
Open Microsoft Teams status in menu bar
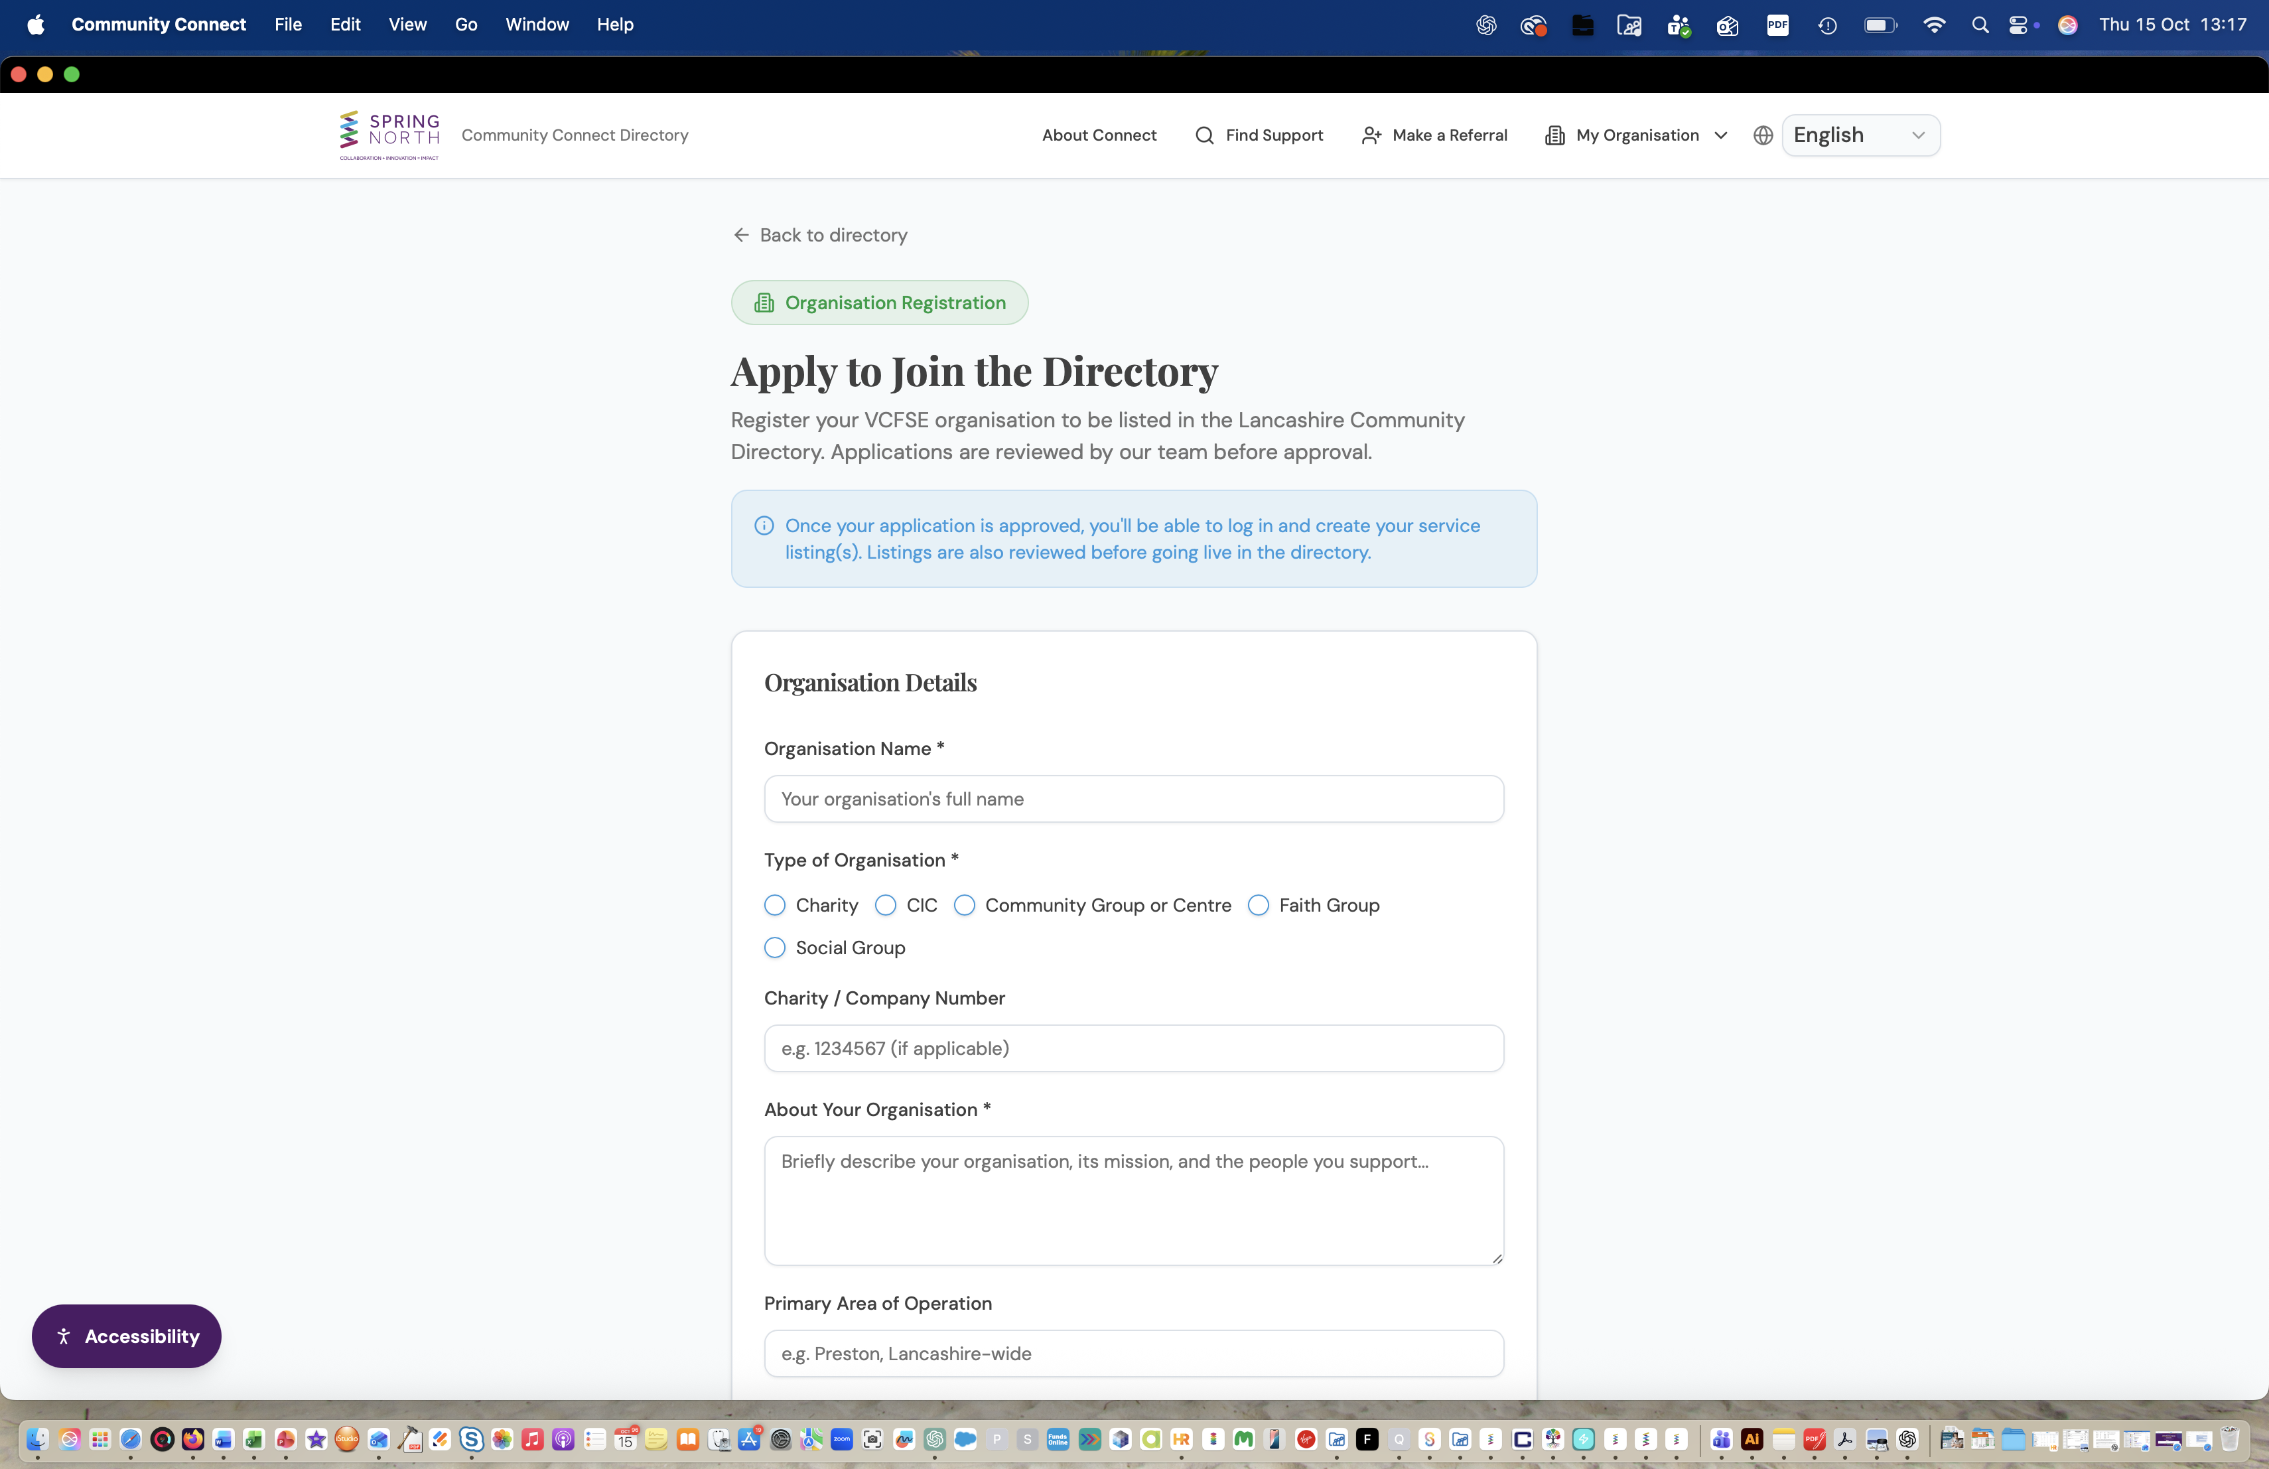tap(1678, 25)
